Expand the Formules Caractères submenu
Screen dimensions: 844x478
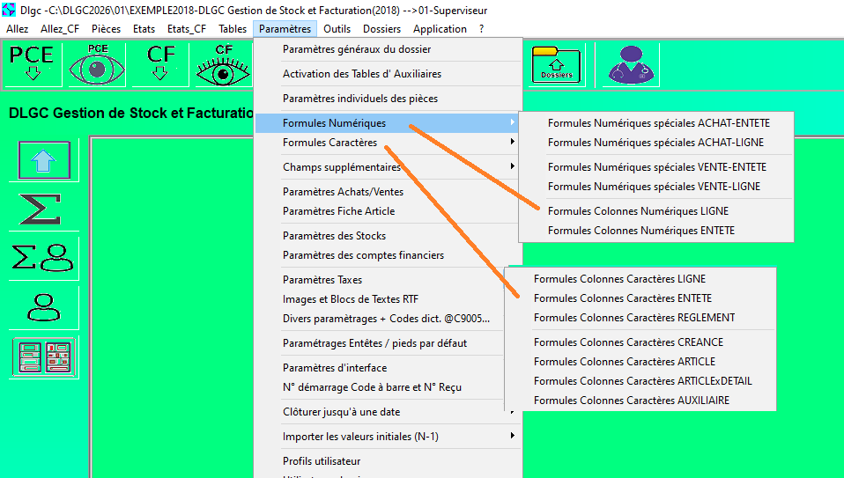(329, 143)
